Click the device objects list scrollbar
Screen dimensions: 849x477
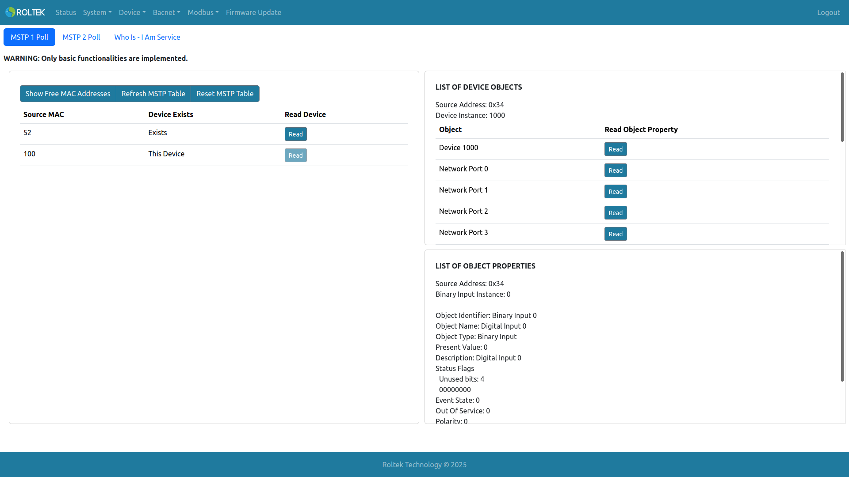[x=842, y=107]
